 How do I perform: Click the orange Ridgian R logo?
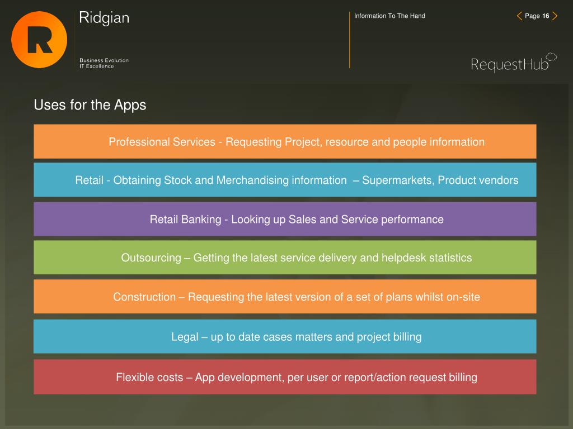(39, 40)
